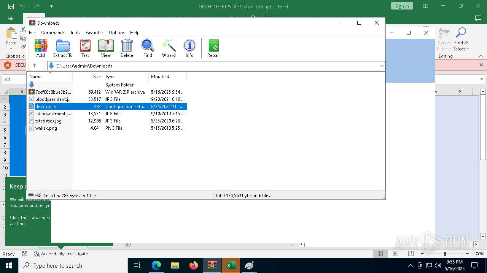The width and height of the screenshot is (487, 273).
Task: Expand the Excel formula bar dropdown
Action: point(482,79)
